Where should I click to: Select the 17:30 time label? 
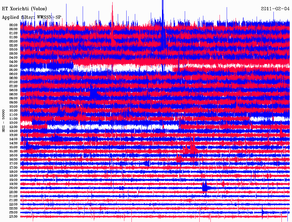pos(13,168)
